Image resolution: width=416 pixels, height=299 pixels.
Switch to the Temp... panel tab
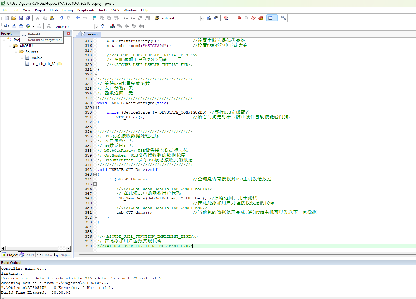pos(62,255)
